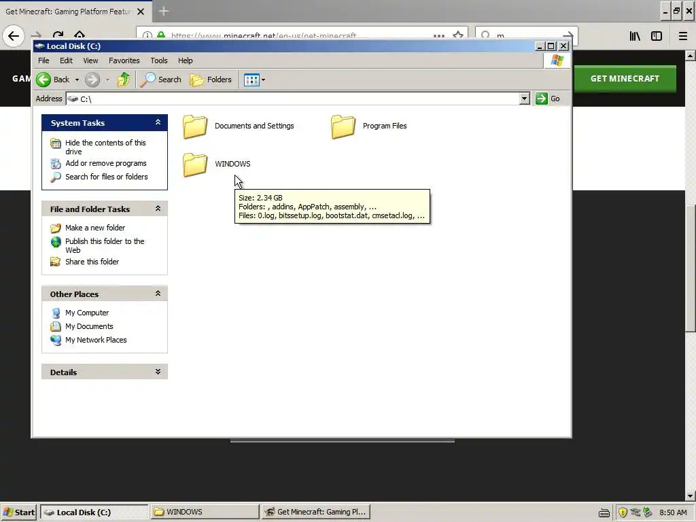Close the Get Minecraft browser tab
The image size is (696, 522).
click(x=141, y=12)
